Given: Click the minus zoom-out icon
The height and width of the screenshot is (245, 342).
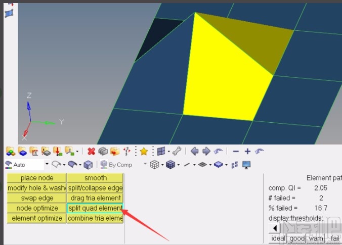Looking at the screenshot, I should coord(236,151).
